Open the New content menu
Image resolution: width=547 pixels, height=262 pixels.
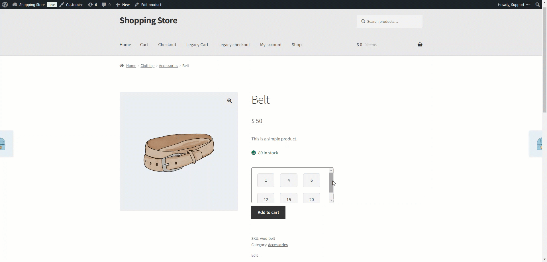[123, 5]
